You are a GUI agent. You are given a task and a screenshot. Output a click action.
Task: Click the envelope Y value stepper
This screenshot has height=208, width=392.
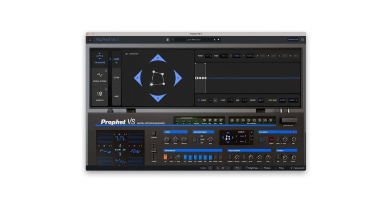coord(250,56)
